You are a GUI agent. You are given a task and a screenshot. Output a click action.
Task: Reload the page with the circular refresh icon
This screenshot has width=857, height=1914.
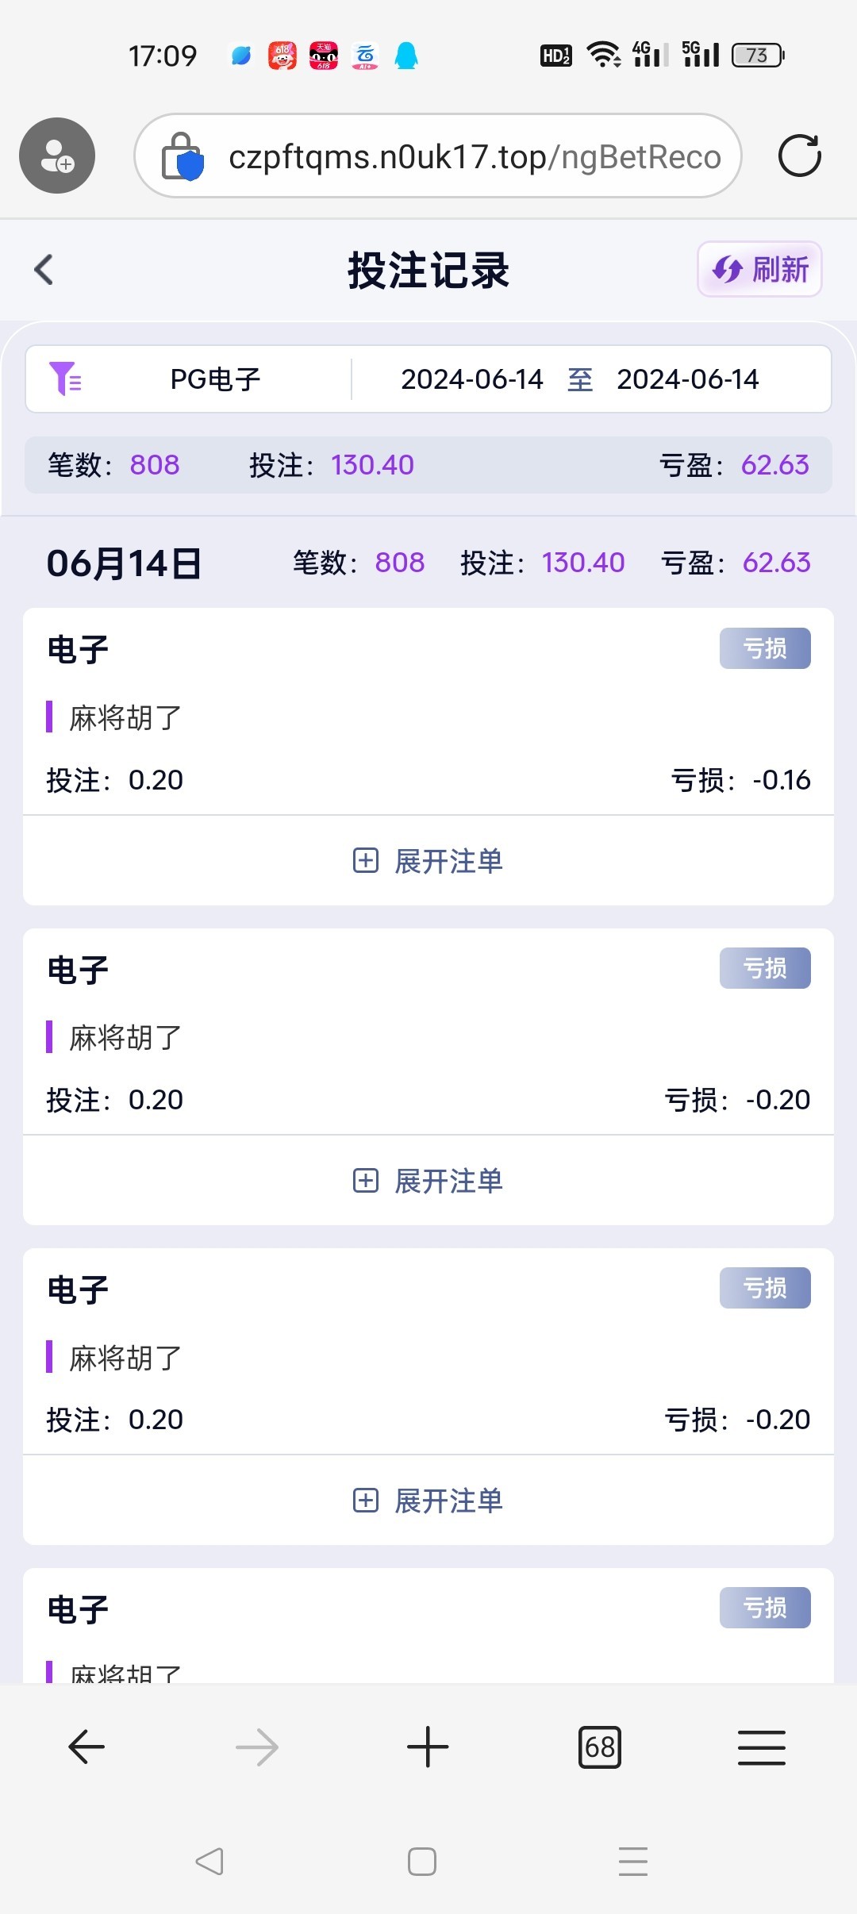coord(799,156)
